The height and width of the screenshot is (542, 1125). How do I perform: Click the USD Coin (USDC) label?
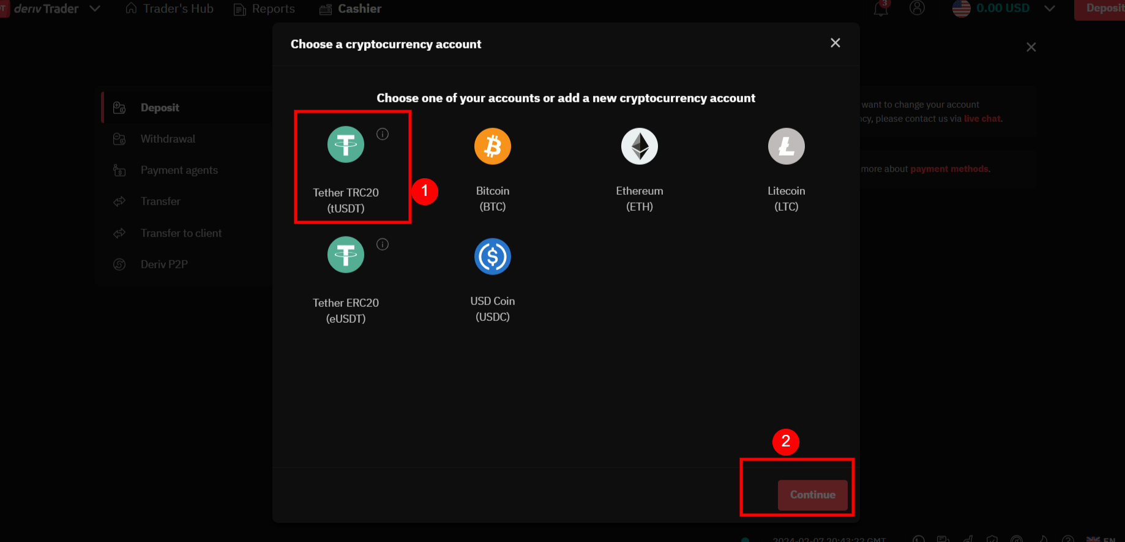tap(493, 309)
